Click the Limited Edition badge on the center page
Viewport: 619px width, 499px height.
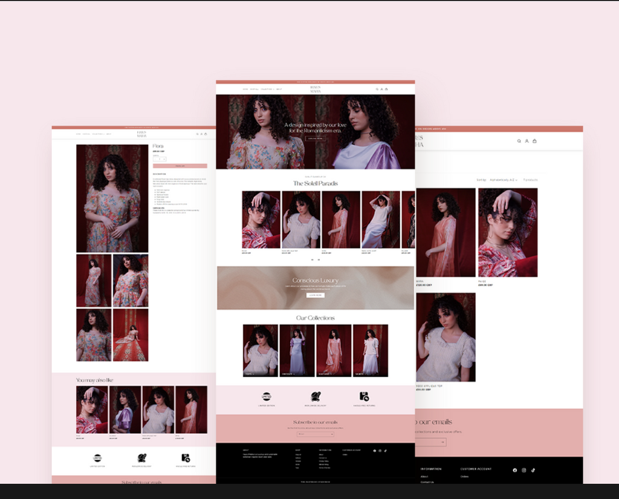(267, 397)
